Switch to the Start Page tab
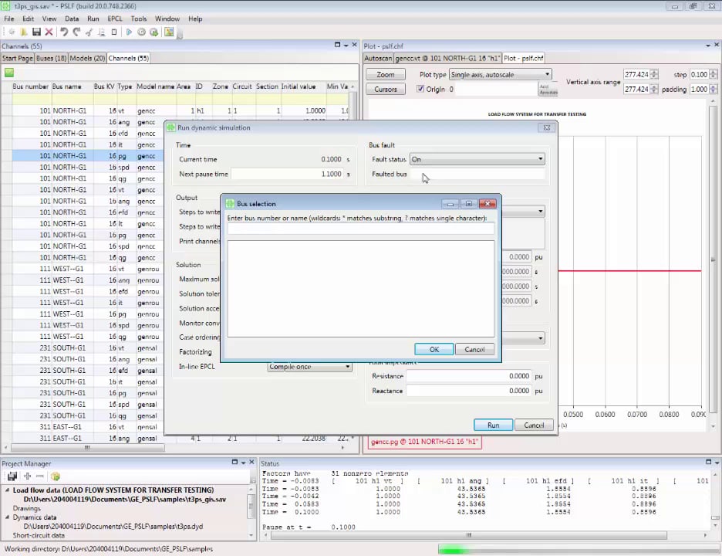The height and width of the screenshot is (556, 722). 18,58
